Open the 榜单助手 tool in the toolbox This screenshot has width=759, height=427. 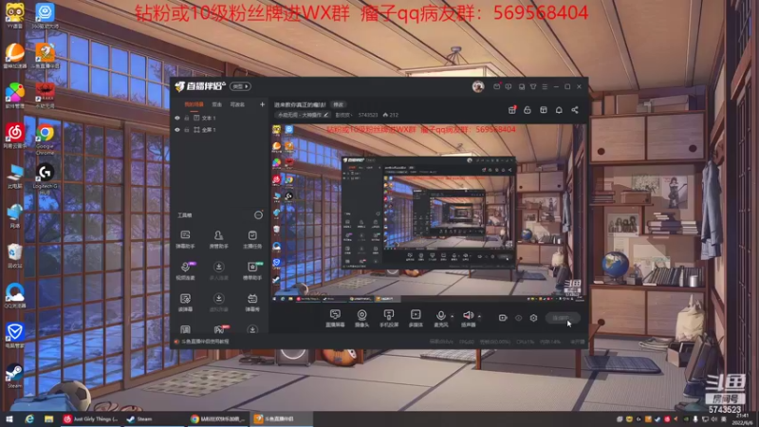[252, 270]
